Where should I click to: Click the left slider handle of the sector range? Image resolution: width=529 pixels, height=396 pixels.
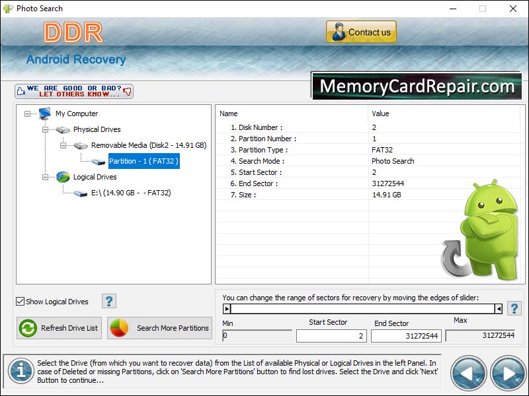(x=227, y=308)
